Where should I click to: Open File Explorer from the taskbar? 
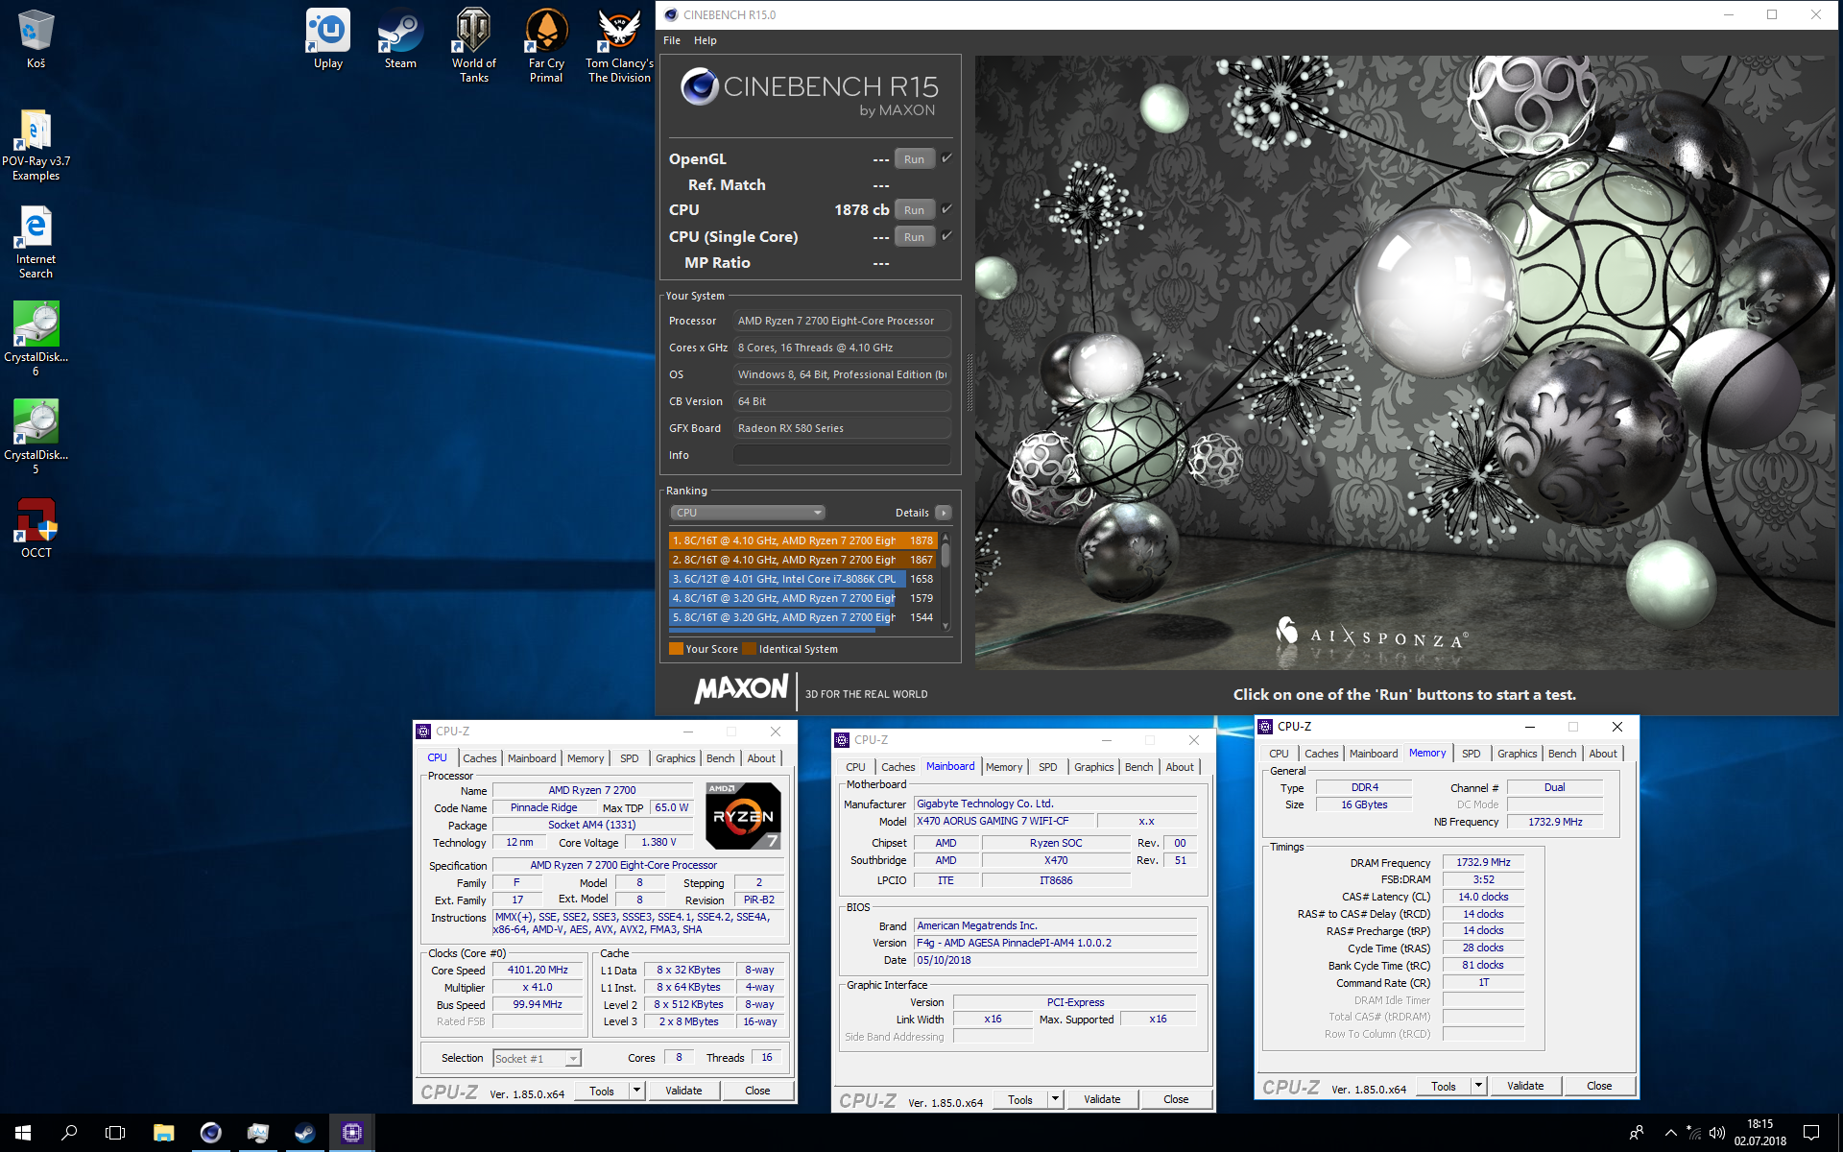click(x=163, y=1133)
